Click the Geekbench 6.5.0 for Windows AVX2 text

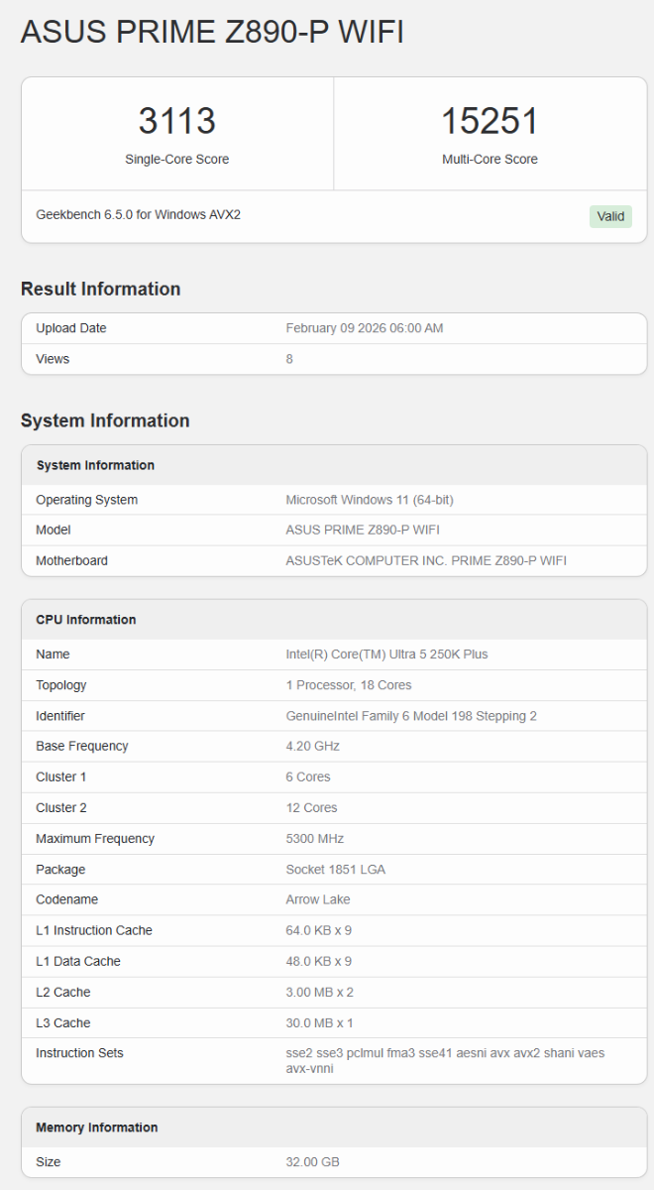pos(138,214)
